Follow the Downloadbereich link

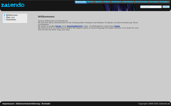(75, 26)
